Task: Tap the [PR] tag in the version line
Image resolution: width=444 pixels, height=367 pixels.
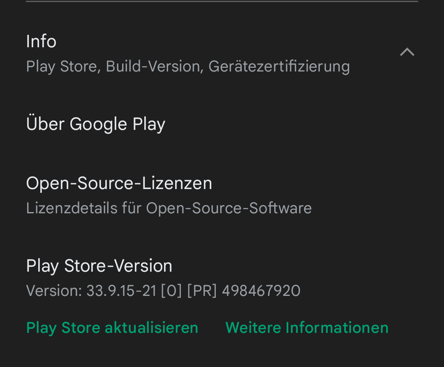Action: (201, 291)
